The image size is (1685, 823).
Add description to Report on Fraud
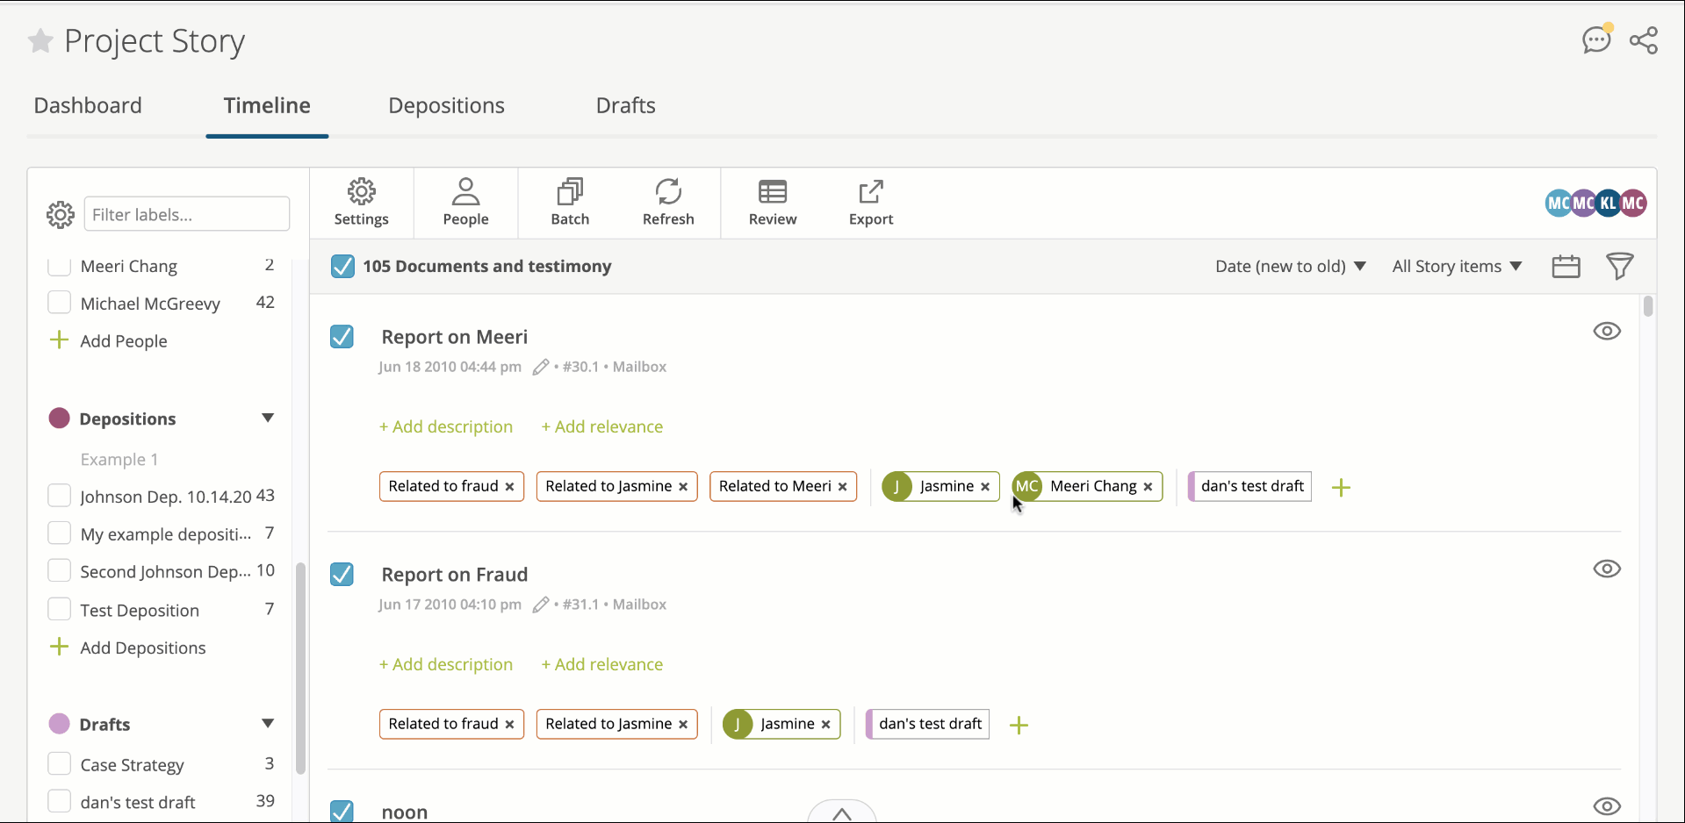coord(446,665)
